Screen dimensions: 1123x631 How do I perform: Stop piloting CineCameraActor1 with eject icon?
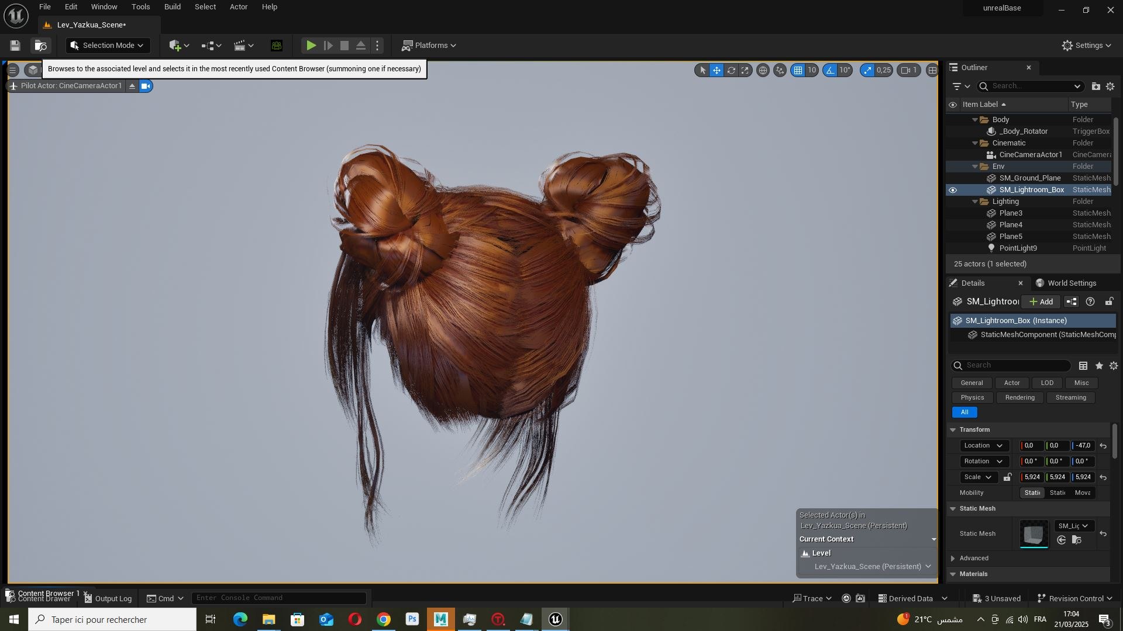[132, 86]
